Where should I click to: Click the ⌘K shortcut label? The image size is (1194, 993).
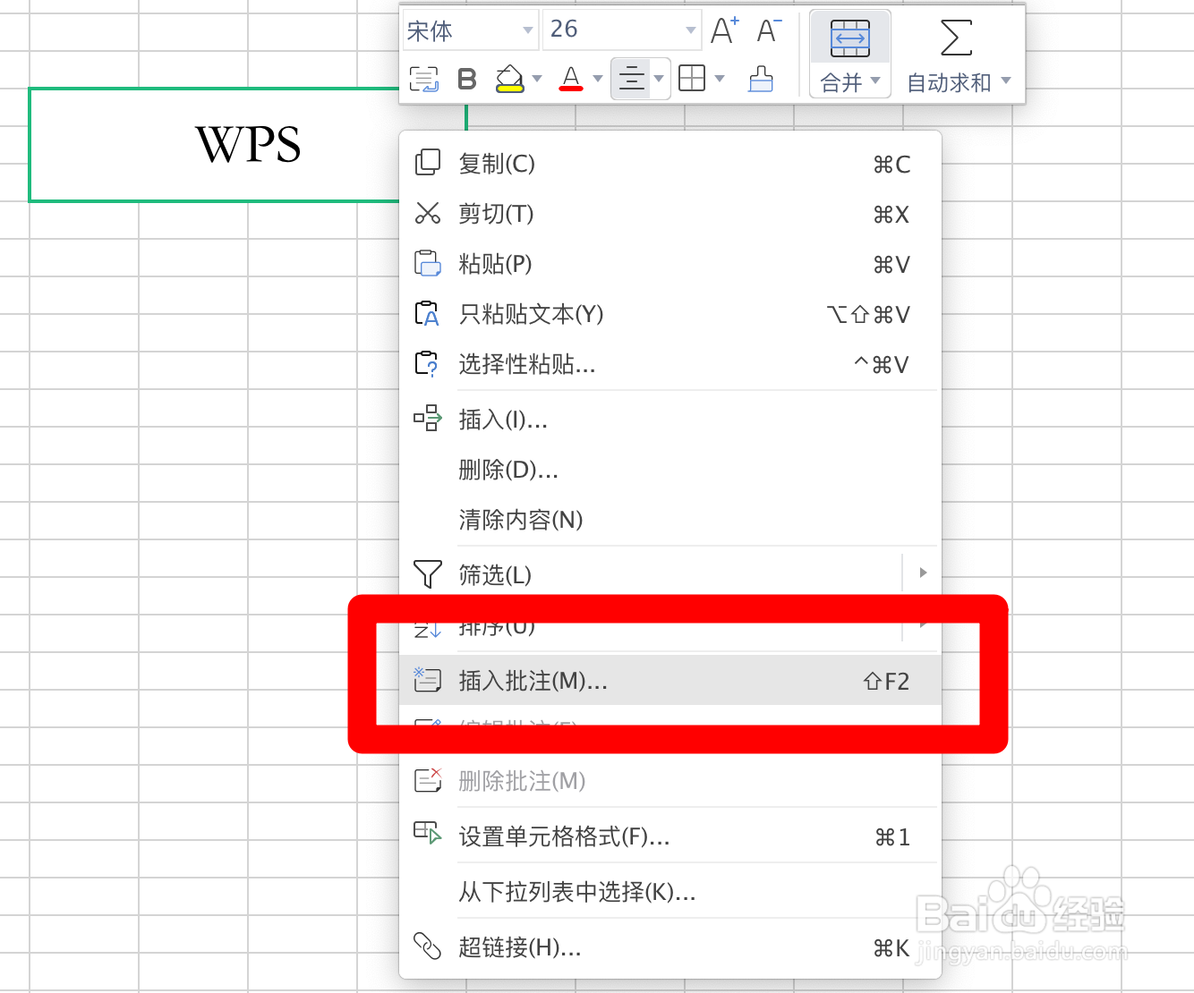pos(891,948)
